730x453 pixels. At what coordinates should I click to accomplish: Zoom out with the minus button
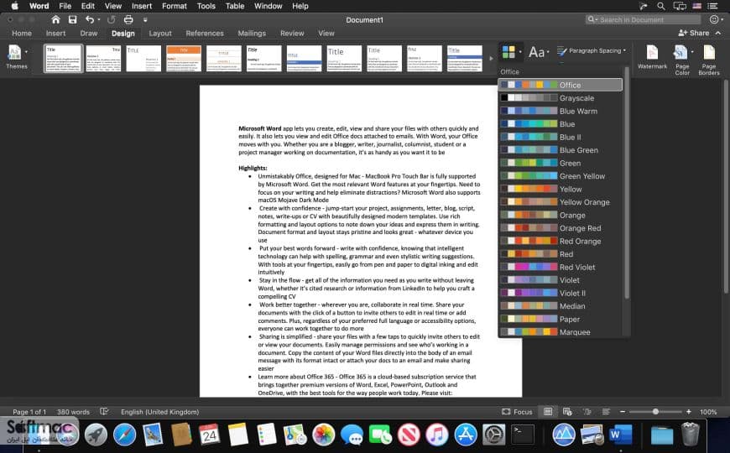(x=623, y=412)
